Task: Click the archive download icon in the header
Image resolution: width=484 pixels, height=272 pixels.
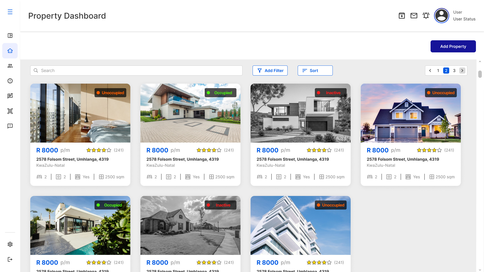Action: (x=402, y=15)
